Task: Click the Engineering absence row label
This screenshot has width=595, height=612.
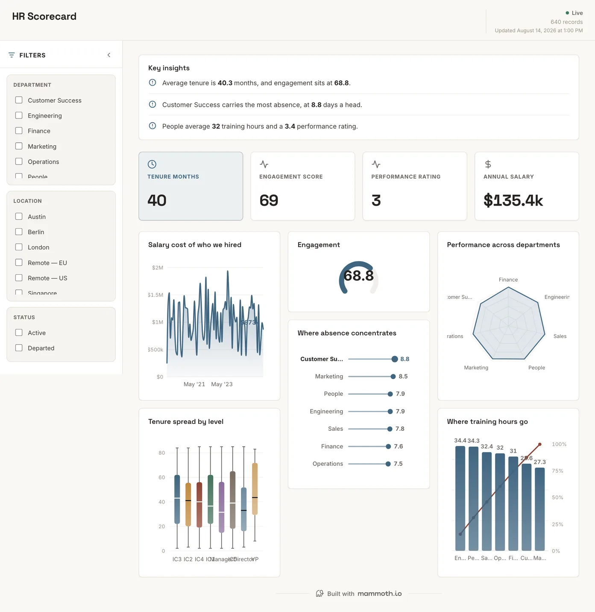Action: (x=326, y=411)
